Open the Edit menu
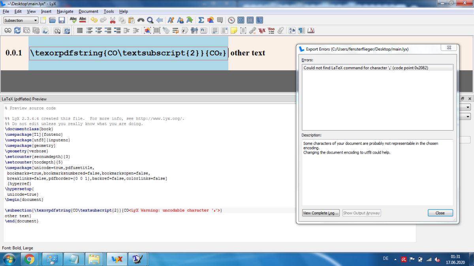 pyautogui.click(x=18, y=11)
